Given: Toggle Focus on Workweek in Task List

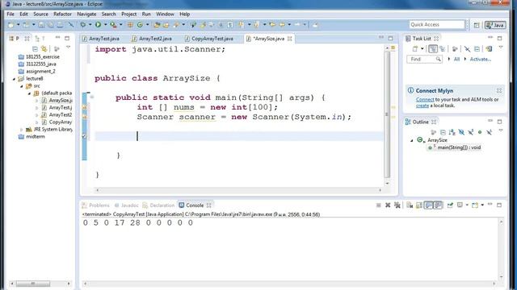Looking at the screenshot, I should coord(455,49).
